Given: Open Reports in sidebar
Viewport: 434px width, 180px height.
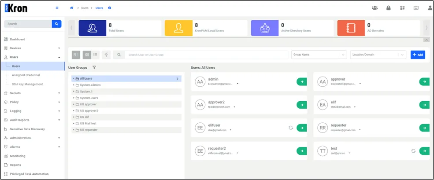Looking at the screenshot, I should [15, 165].
